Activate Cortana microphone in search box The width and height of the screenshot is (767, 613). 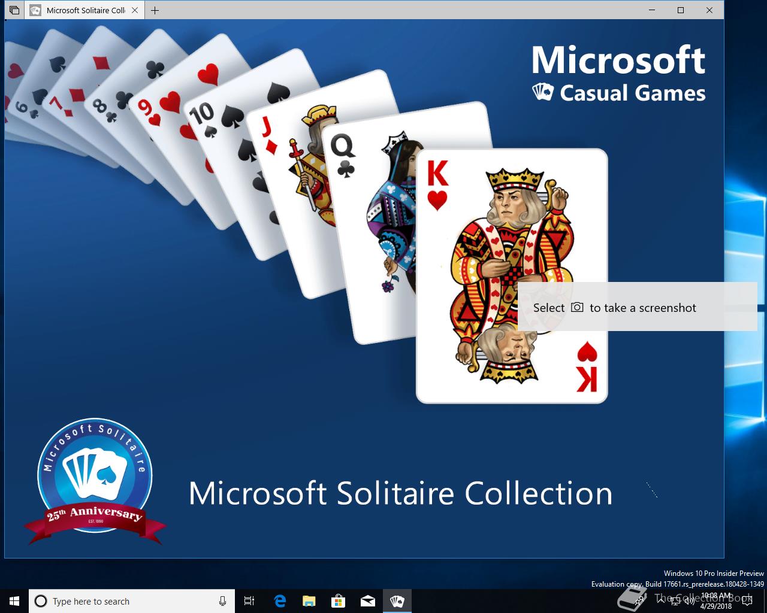tap(222, 601)
